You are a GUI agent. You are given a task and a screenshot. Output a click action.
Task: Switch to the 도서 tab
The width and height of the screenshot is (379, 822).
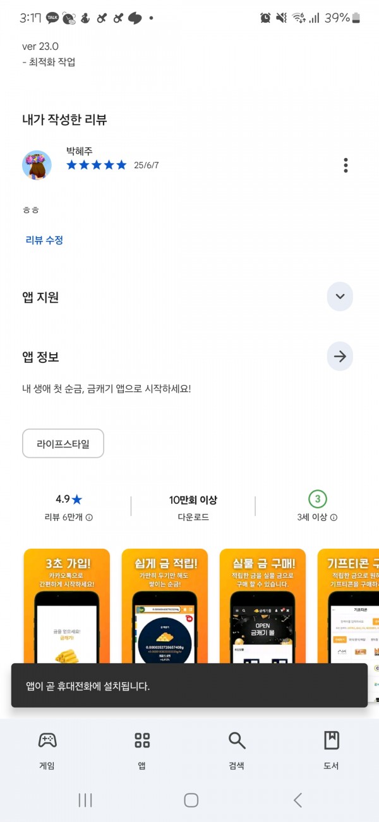[x=332, y=751]
